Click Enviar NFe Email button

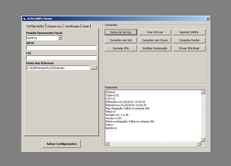coord(189,48)
